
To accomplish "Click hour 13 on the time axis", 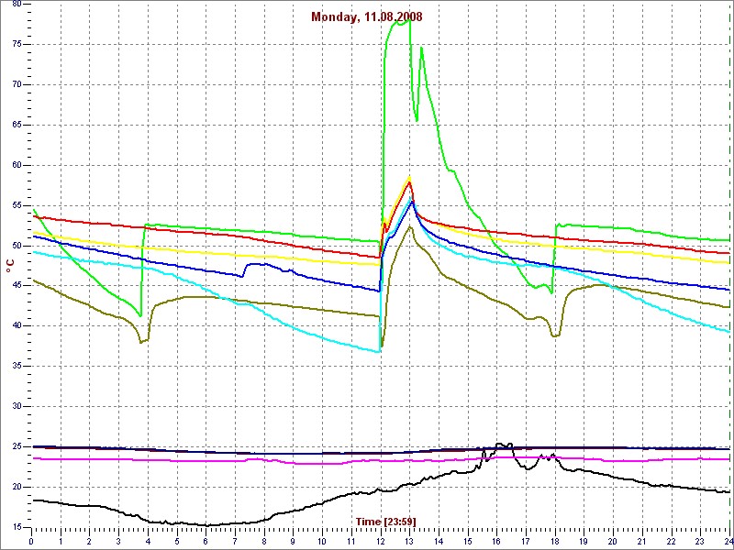I will click(x=409, y=542).
